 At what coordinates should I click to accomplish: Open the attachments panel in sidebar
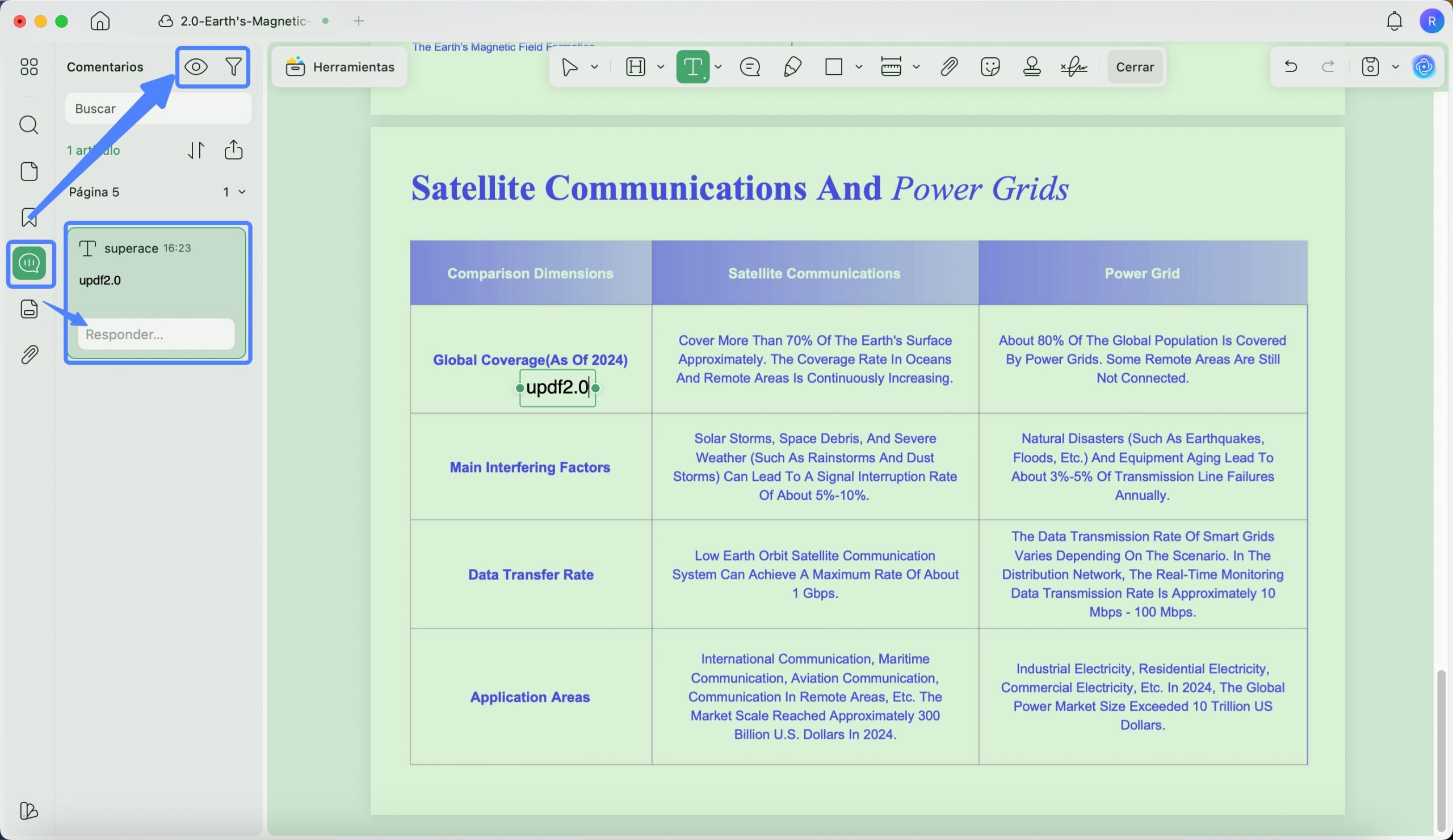29,354
